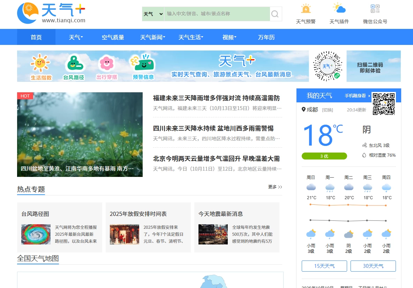Open the HOT rain news thumbnail image

[80, 134]
